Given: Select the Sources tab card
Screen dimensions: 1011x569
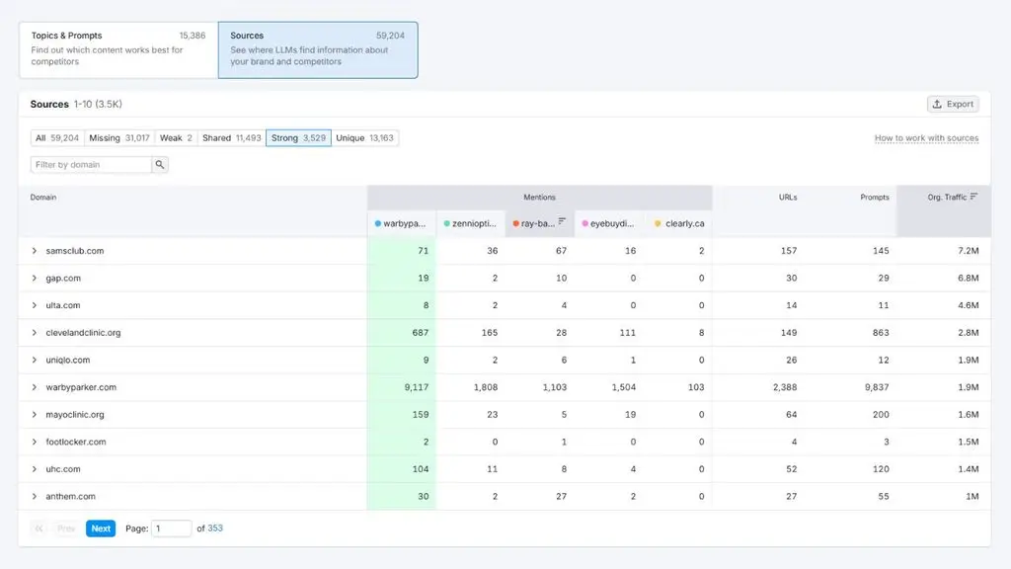Looking at the screenshot, I should tap(318, 49).
